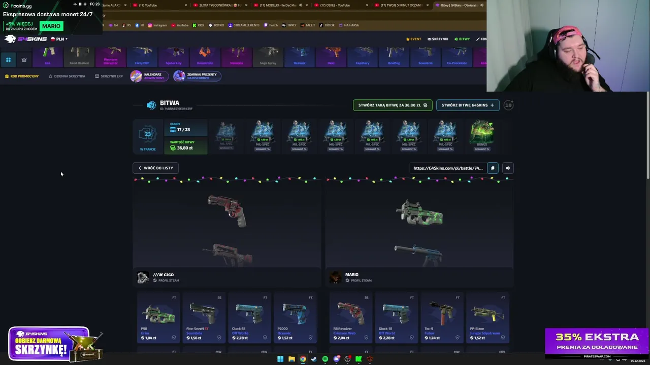Click MARIO player avatar
The height and width of the screenshot is (365, 650).
(335, 277)
